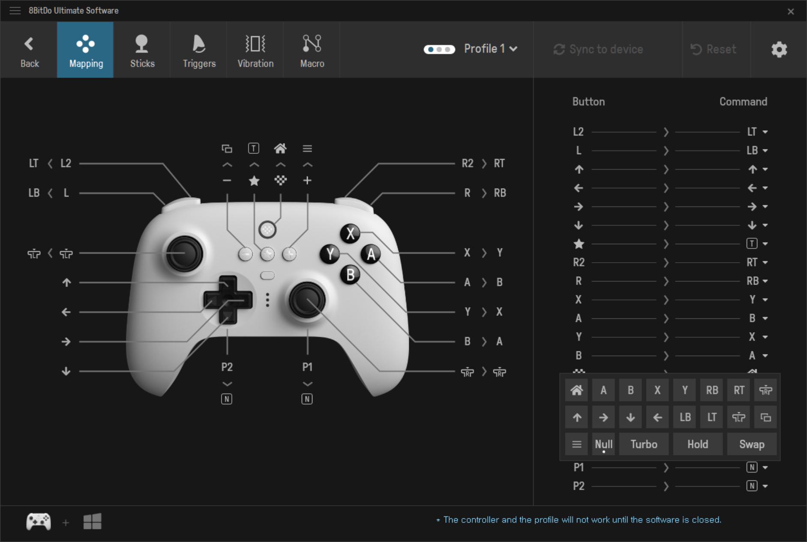Screen dimensions: 807x542
Task: Open L2 command dropdown showing LT
Action: (x=757, y=132)
